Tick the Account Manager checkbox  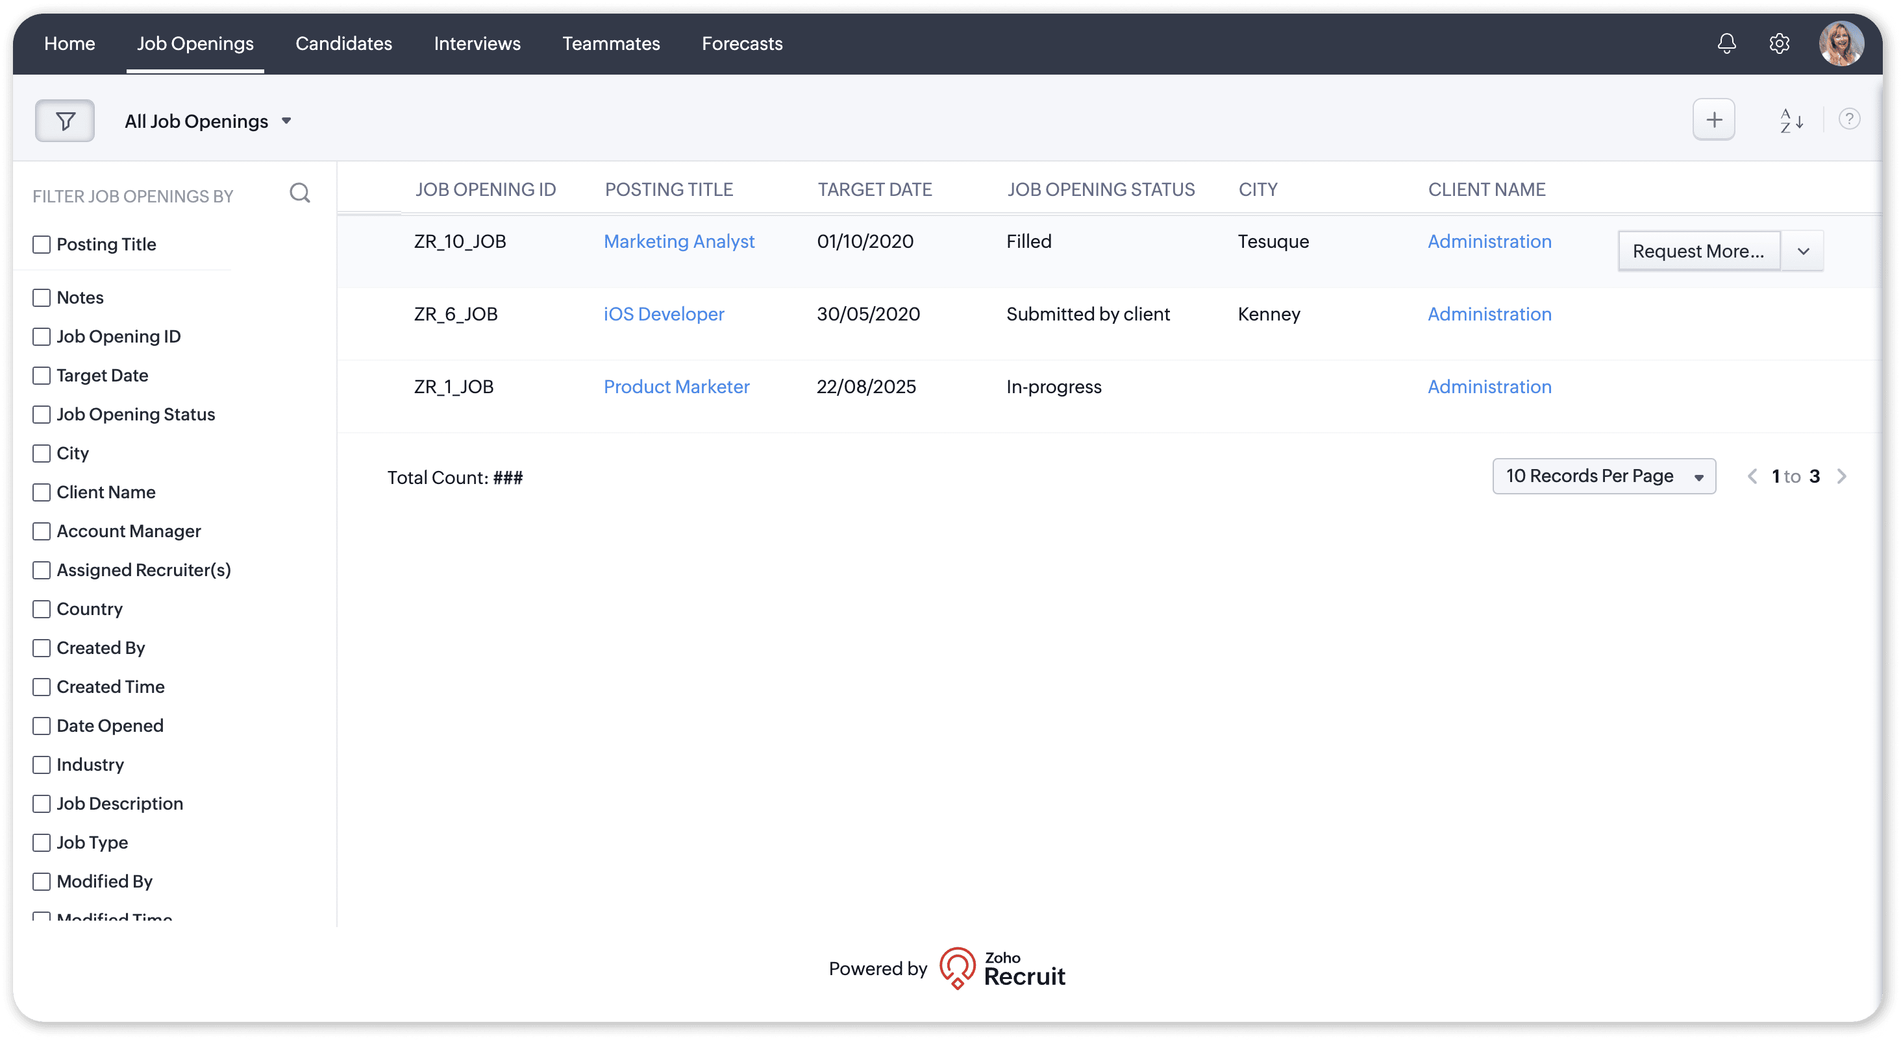[x=42, y=531]
